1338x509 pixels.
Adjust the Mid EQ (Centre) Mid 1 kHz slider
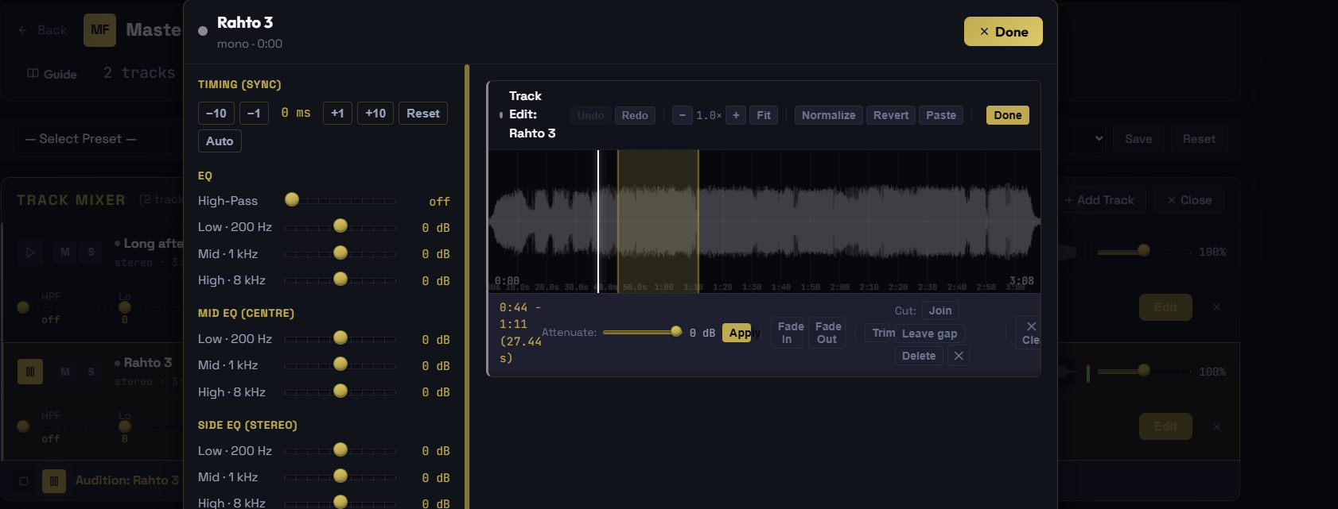click(340, 365)
